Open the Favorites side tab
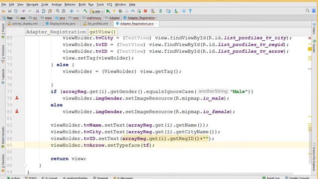The width and height of the screenshot is (318, 179). point(3,163)
